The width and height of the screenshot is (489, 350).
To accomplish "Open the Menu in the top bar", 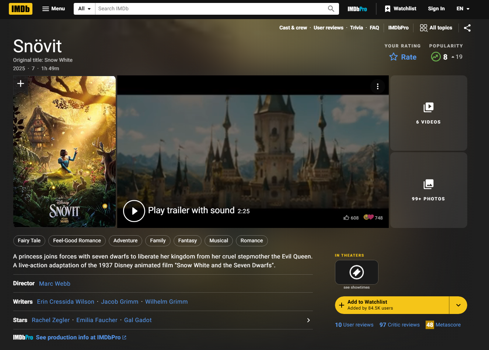I will [x=53, y=8].
